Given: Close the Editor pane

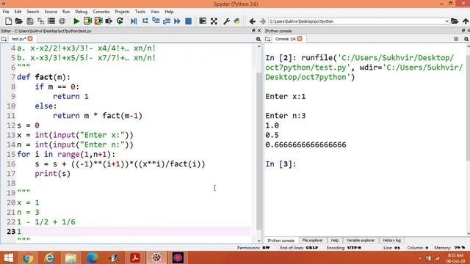Looking at the screenshot, I should pyautogui.click(x=259, y=31).
